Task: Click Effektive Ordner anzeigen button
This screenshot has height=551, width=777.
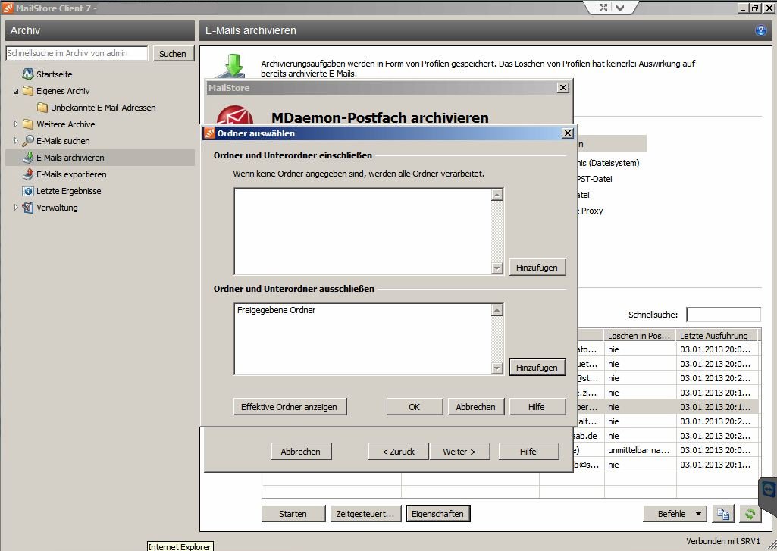Action: click(x=289, y=407)
